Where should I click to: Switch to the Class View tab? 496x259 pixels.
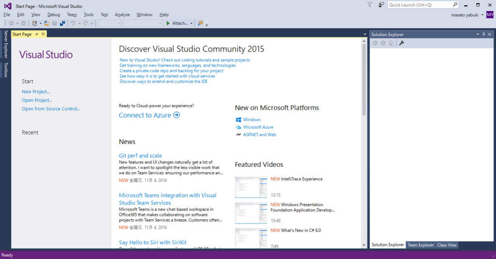pyautogui.click(x=447, y=245)
